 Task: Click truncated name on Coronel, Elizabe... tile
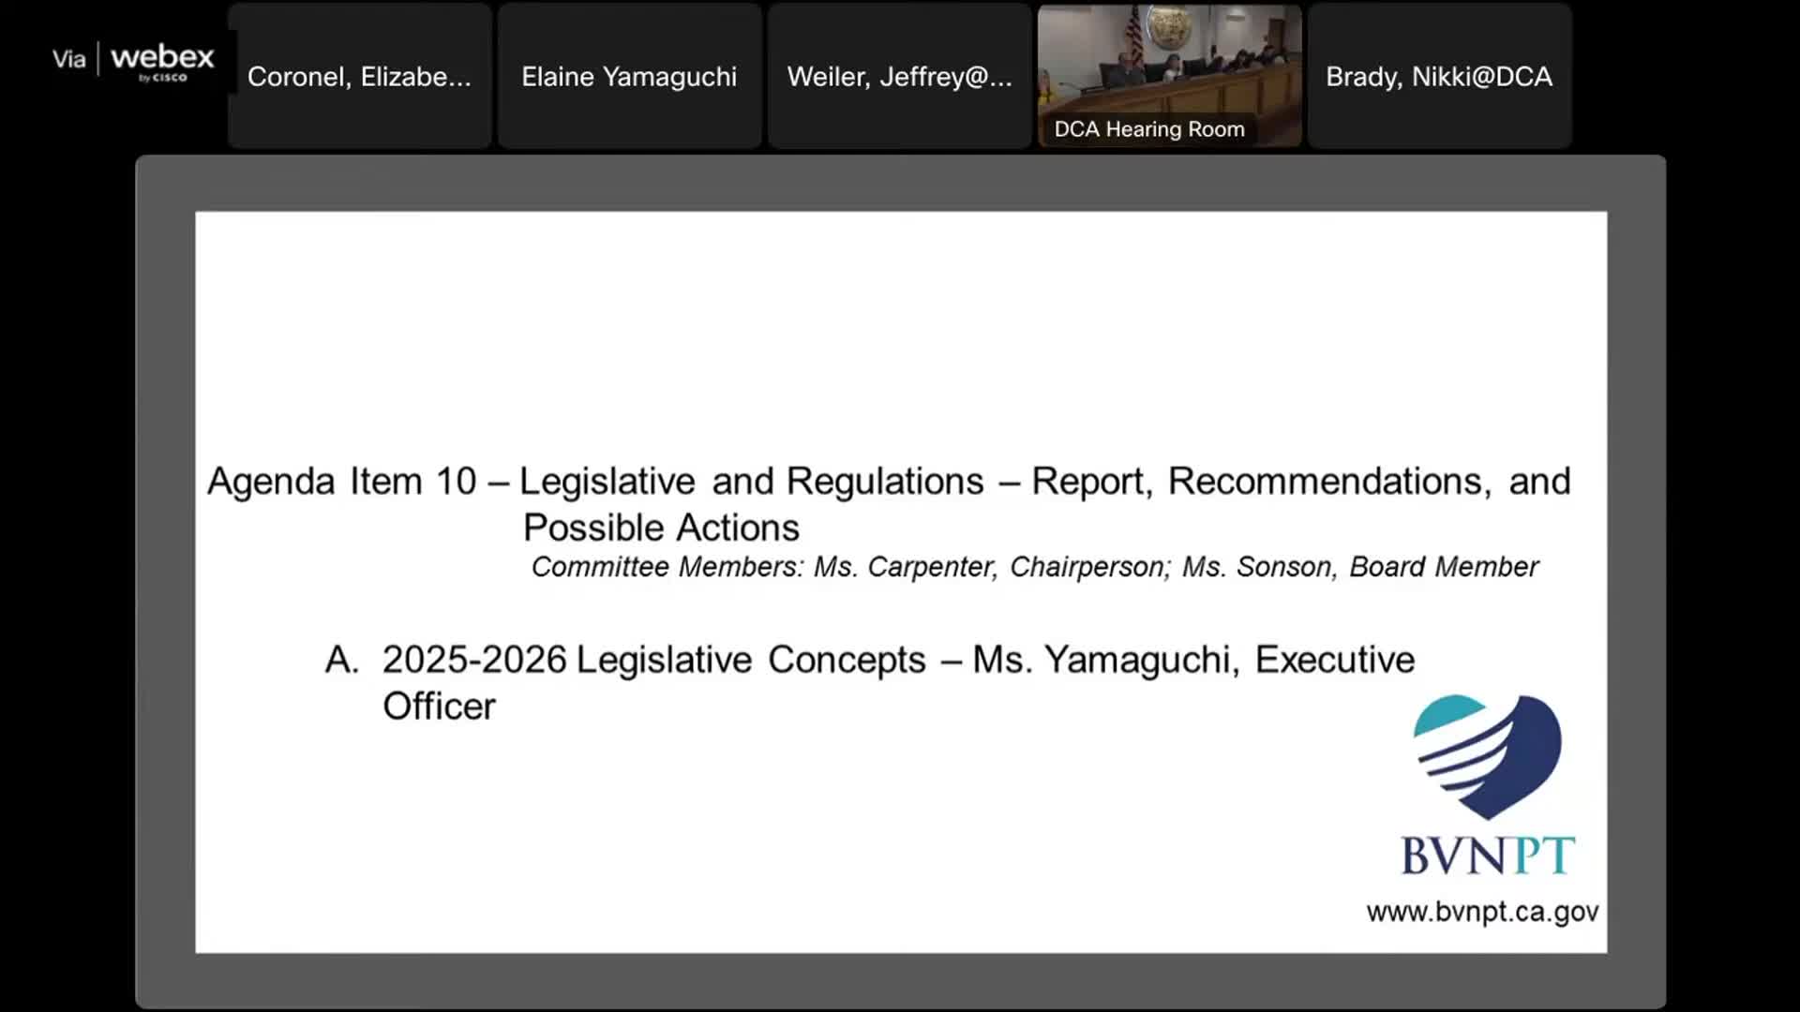[360, 77]
